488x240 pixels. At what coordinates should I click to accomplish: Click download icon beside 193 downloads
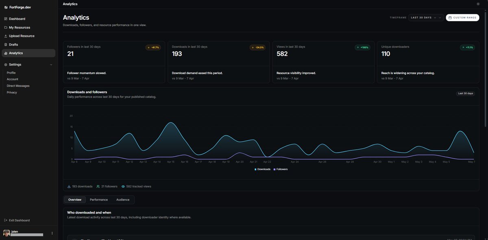tap(69, 186)
